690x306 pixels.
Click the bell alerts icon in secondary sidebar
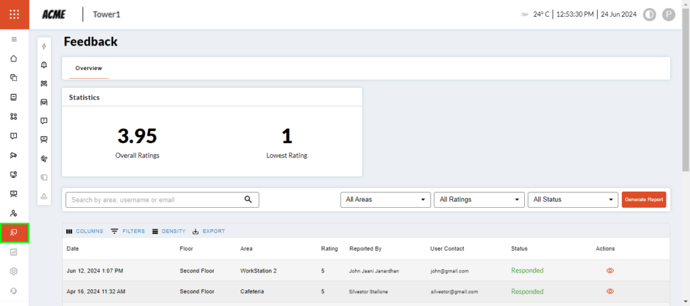pos(44,65)
